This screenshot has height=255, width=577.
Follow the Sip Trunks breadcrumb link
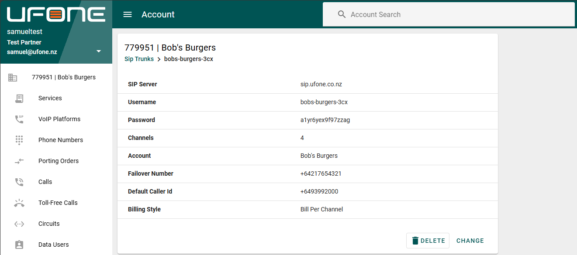(x=139, y=59)
